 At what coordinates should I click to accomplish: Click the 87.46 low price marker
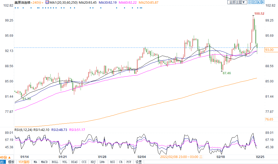point(227,73)
